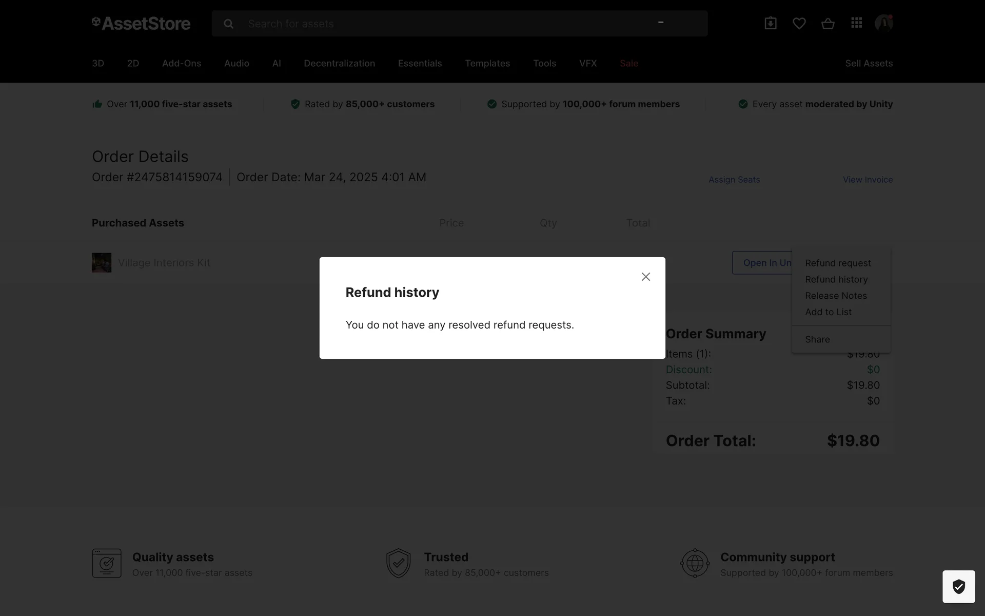Screen dimensions: 985x616
Task: Click the AssetStore logo
Action: point(141,24)
